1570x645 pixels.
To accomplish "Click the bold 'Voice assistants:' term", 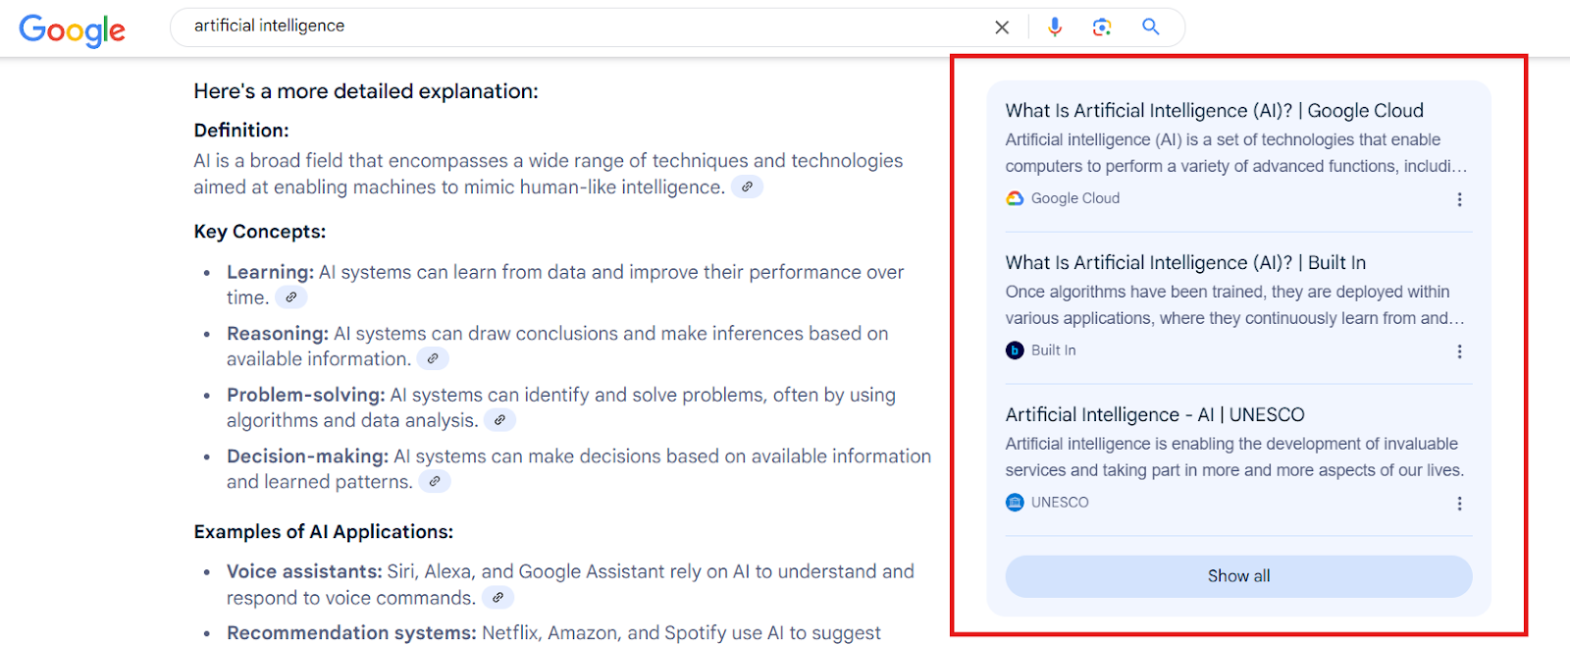I will coord(304,571).
